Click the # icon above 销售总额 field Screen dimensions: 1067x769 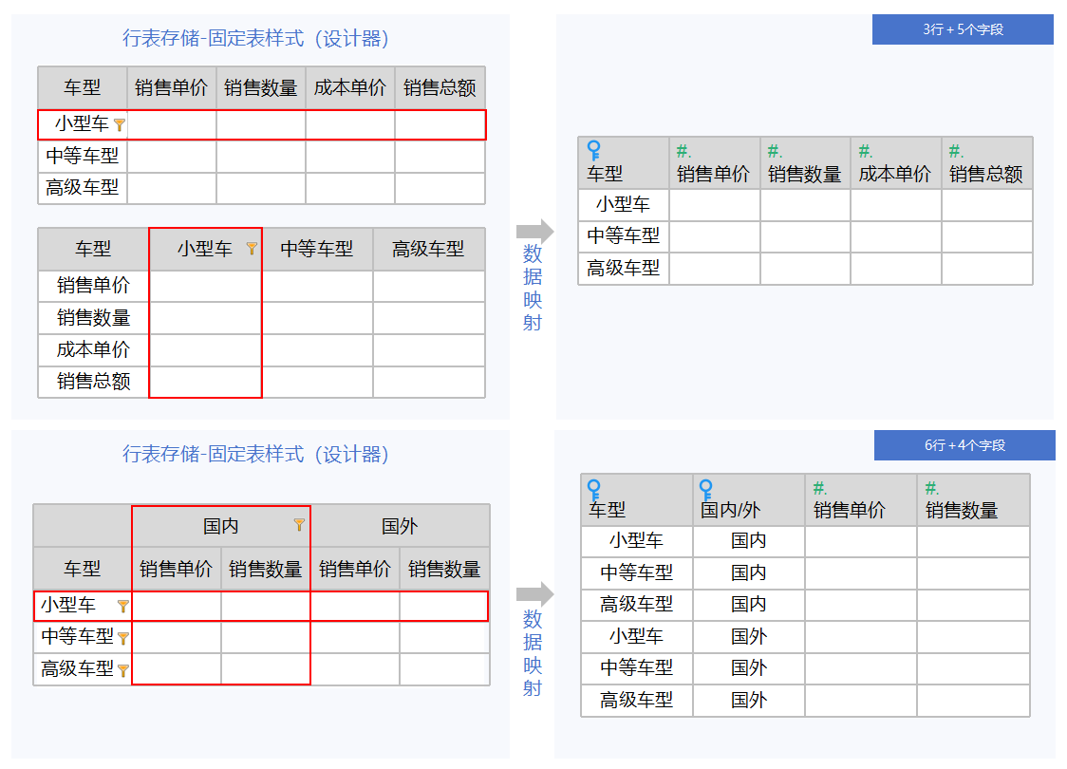pyautogui.click(x=956, y=152)
